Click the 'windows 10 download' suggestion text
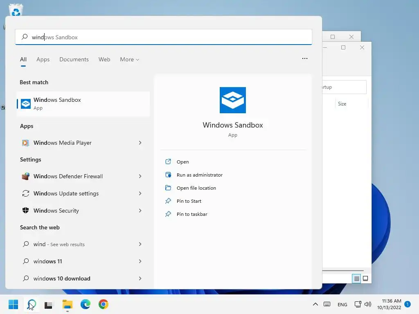This screenshot has height=314, width=419. (x=62, y=278)
